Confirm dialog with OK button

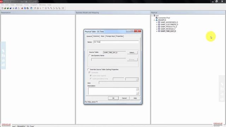[113, 98]
